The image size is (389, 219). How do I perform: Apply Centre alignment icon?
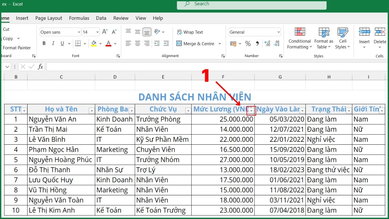pyautogui.click(x=137, y=43)
